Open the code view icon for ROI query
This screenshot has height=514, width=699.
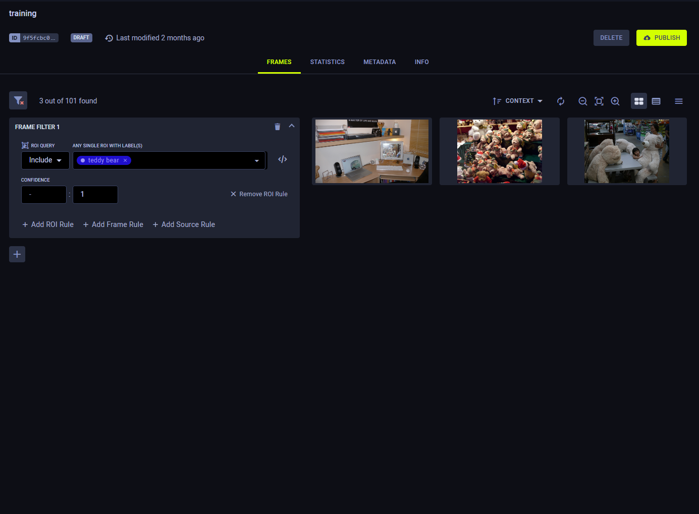tap(283, 159)
